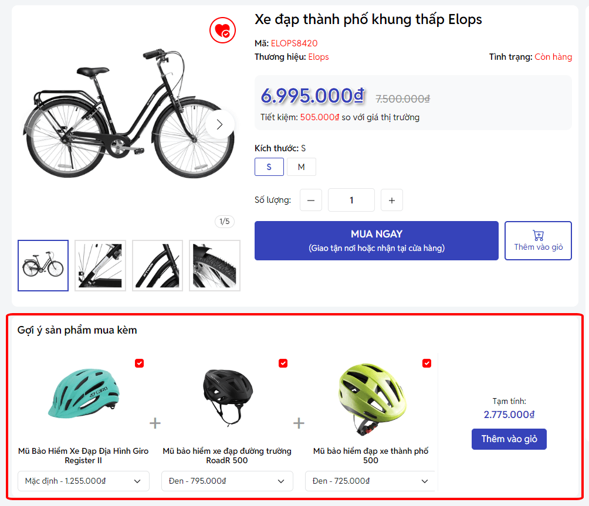589x506 pixels.
Task: Select size S option
Action: tap(269, 167)
